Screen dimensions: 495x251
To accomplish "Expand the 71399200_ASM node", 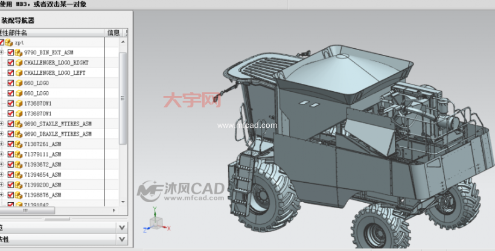I will coord(2,185).
